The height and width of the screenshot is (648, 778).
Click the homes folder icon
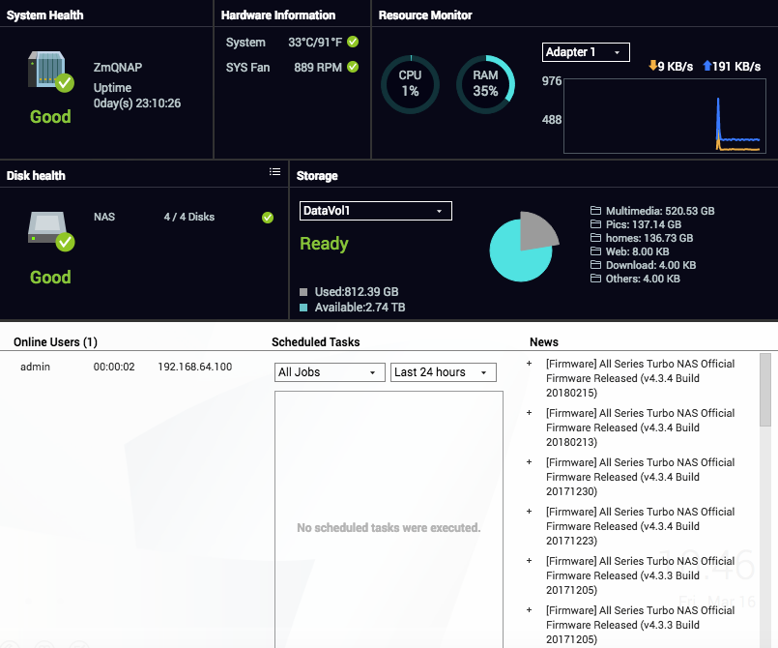595,237
